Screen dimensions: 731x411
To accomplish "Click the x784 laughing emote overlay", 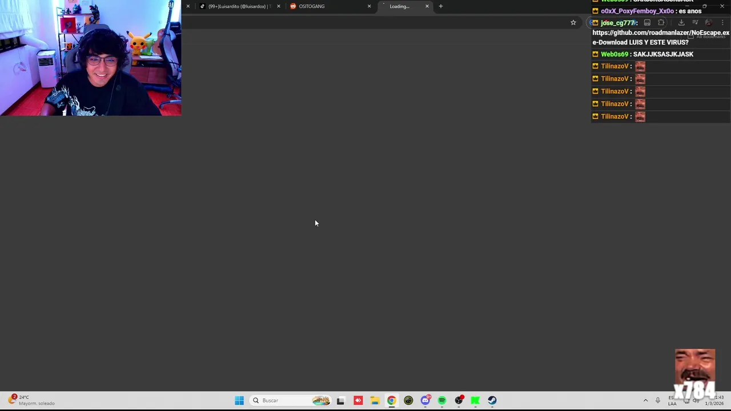I will click(x=694, y=374).
